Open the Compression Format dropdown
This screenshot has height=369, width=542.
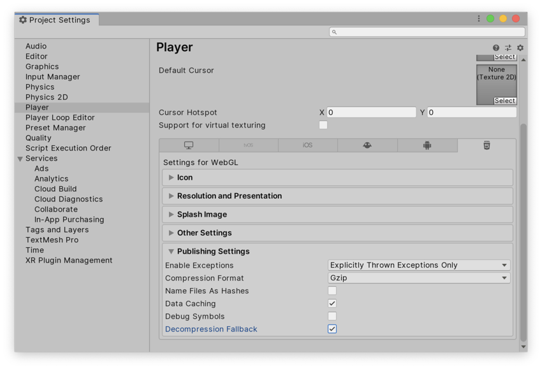(419, 278)
